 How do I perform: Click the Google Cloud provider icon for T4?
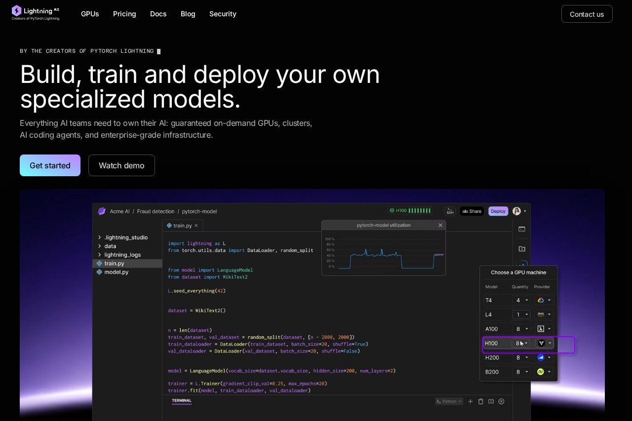(541, 300)
